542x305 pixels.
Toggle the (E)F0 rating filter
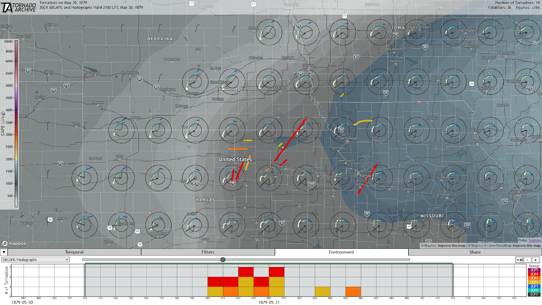click(x=534, y=290)
